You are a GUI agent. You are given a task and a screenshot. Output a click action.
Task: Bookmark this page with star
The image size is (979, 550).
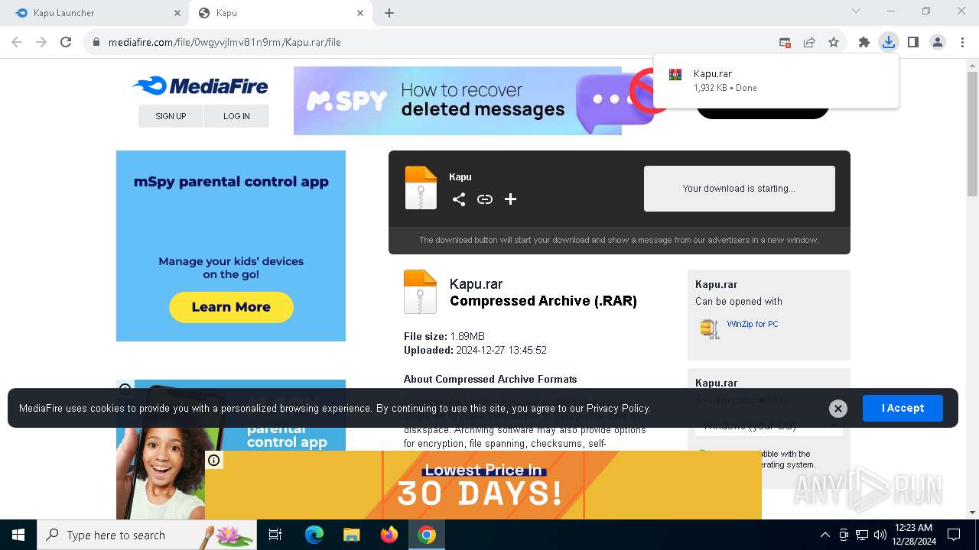[x=834, y=43]
